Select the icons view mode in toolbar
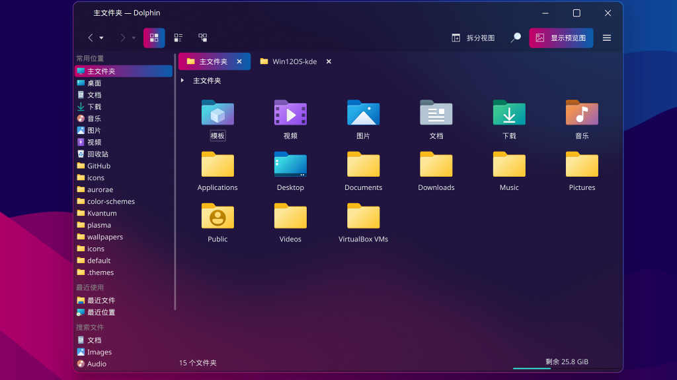The height and width of the screenshot is (380, 677). coord(154,38)
